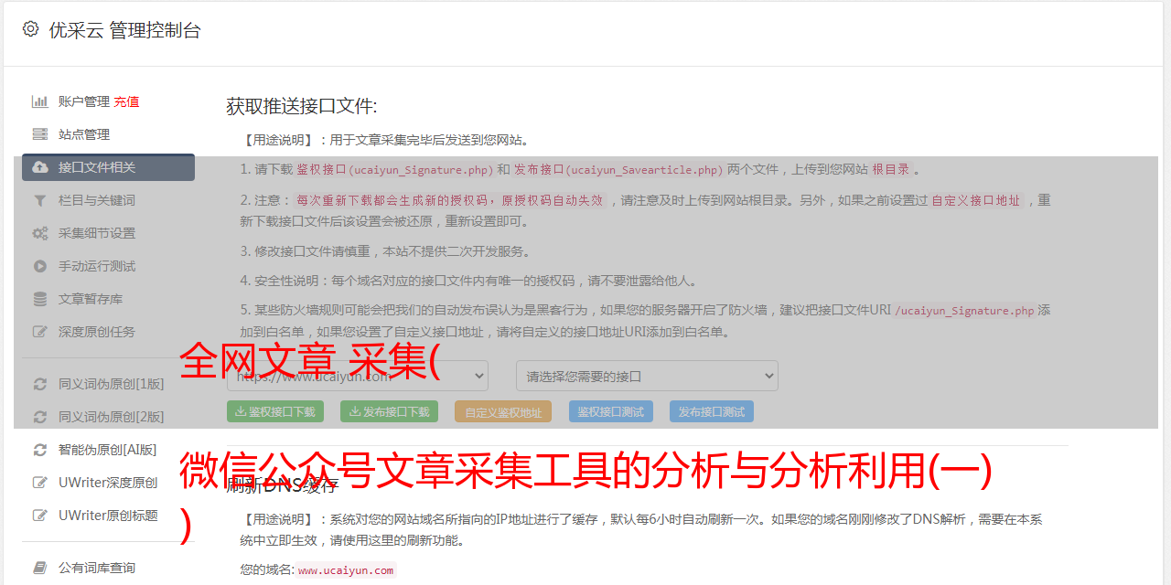Click the www.ucaiyun.com domain under 您的域名
The image size is (1171, 585).
346,570
